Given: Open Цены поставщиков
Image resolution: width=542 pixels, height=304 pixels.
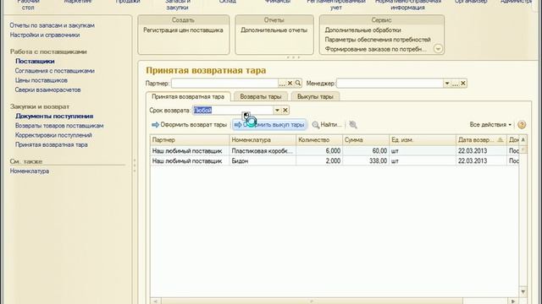Looking at the screenshot, I should pos(41,80).
